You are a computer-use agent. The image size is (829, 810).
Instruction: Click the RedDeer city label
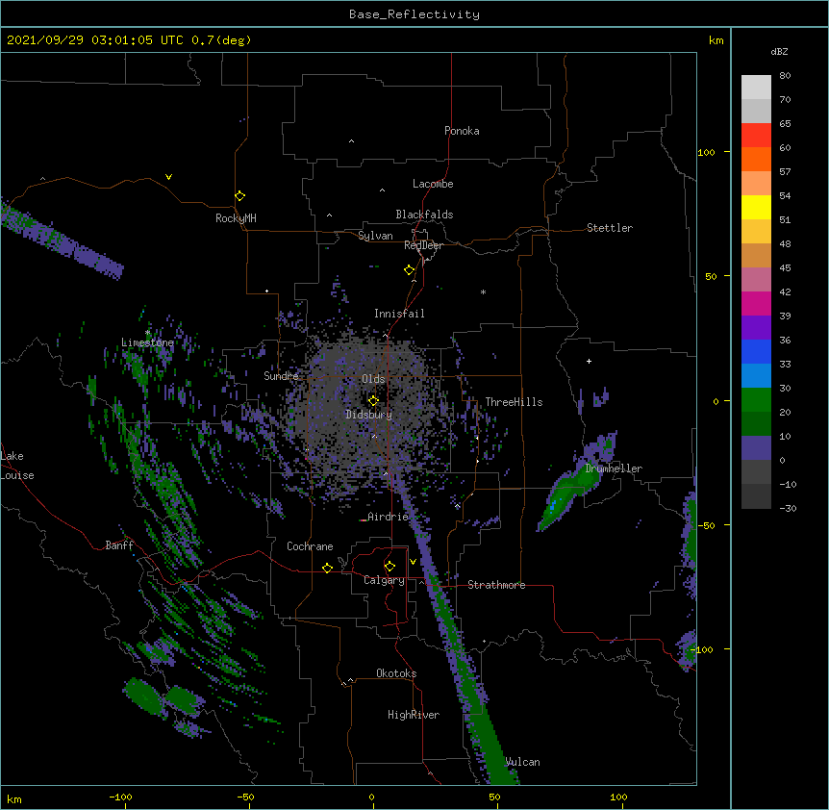[423, 245]
